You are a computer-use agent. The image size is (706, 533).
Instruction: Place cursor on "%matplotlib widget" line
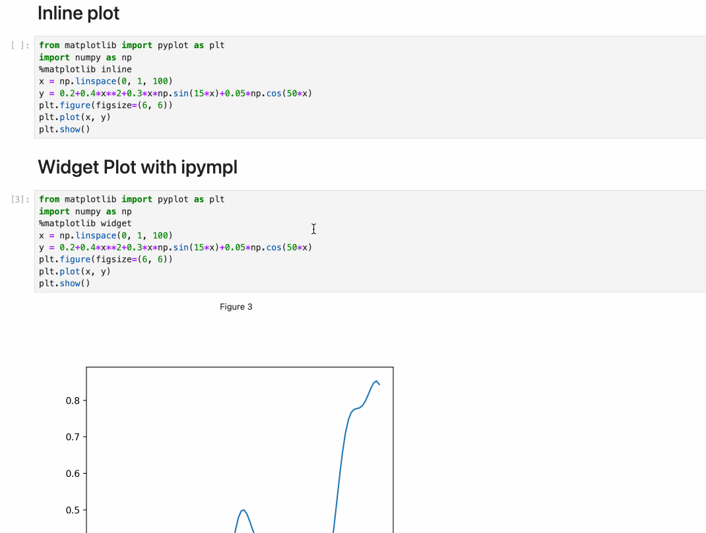[x=85, y=223]
